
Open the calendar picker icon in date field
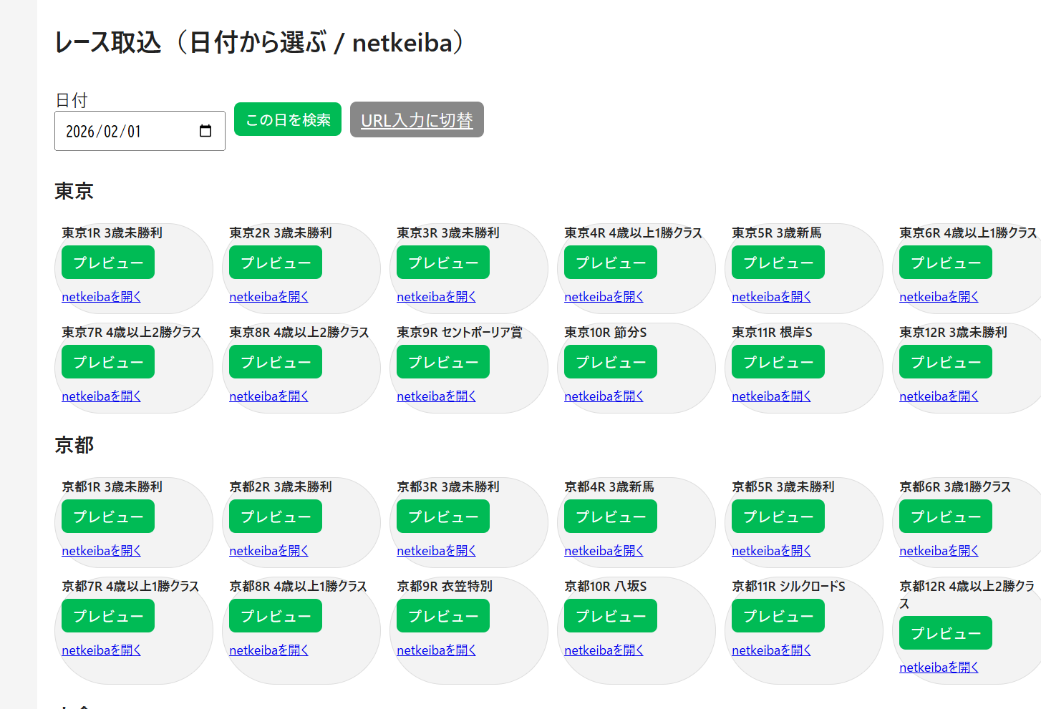(x=205, y=131)
